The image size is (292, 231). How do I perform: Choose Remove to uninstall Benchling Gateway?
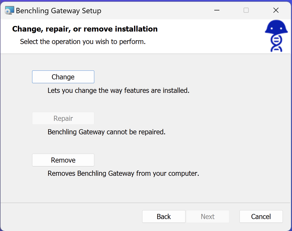click(x=63, y=160)
